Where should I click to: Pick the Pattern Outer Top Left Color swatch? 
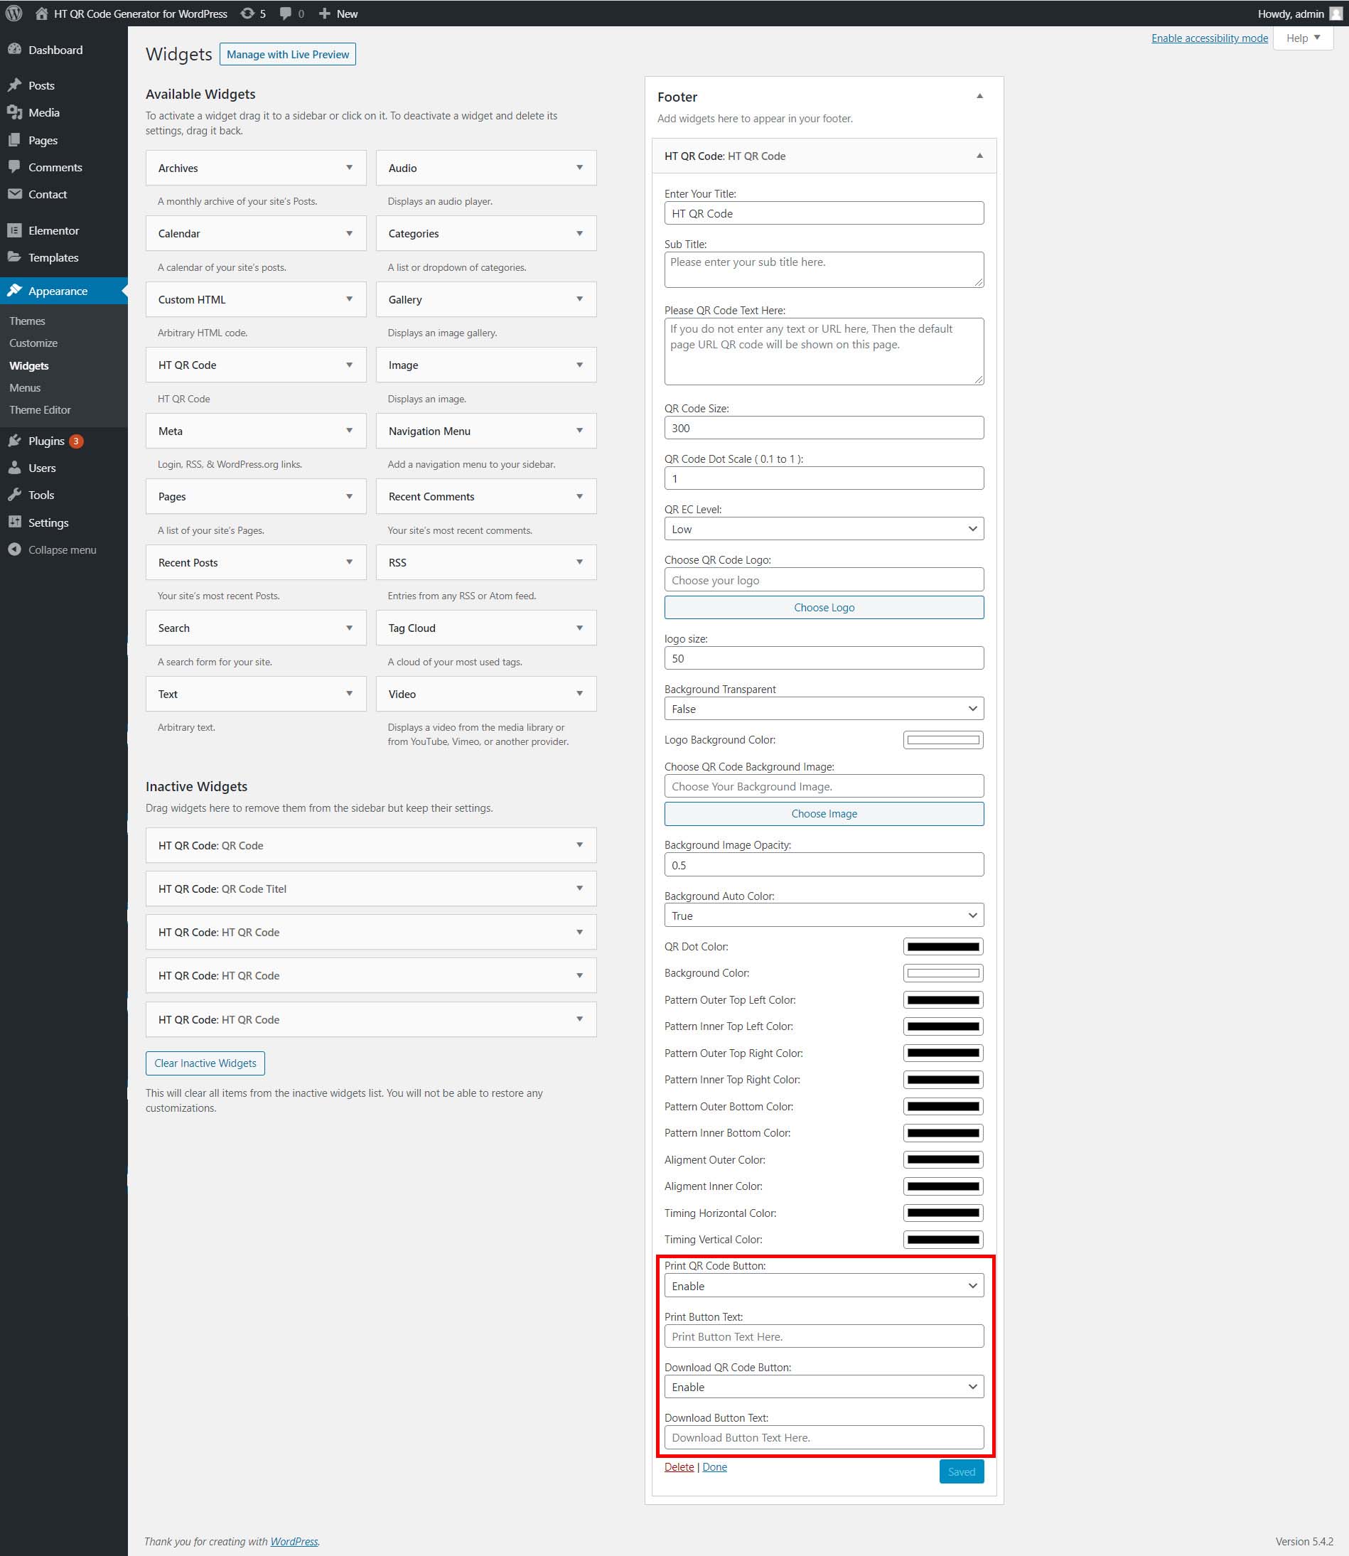coord(942,999)
